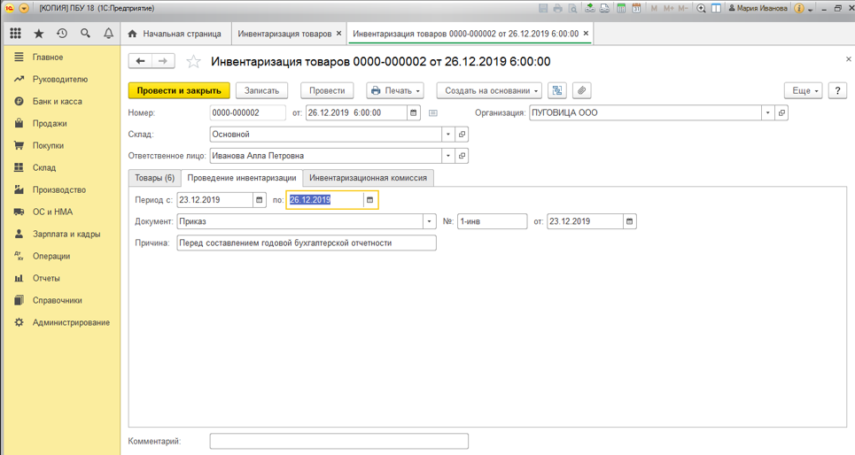Add document to favorites with star
Image resolution: width=855 pixels, height=455 pixels.
(x=194, y=62)
